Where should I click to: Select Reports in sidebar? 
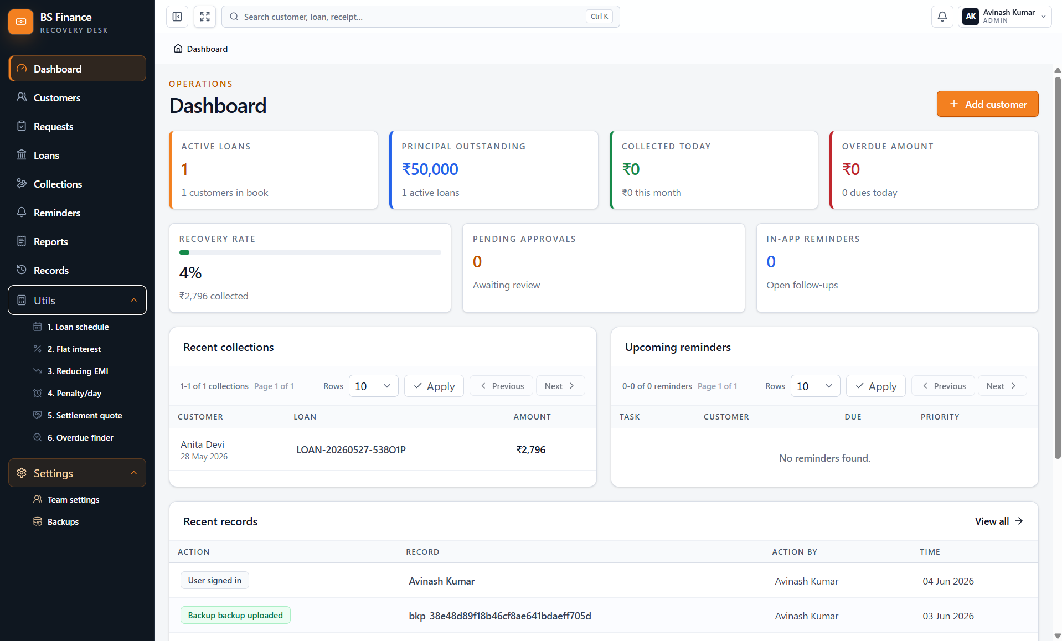pos(78,241)
